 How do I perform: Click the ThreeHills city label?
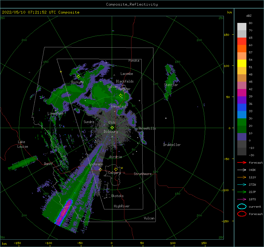pyautogui.click(x=147, y=128)
